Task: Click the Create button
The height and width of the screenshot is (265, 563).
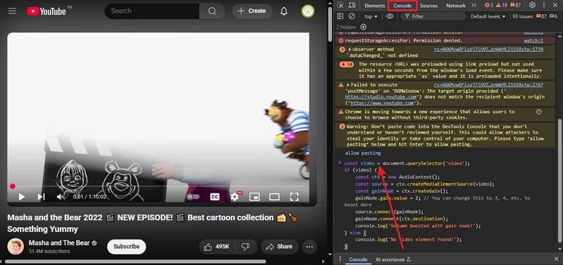Action: pos(252,11)
